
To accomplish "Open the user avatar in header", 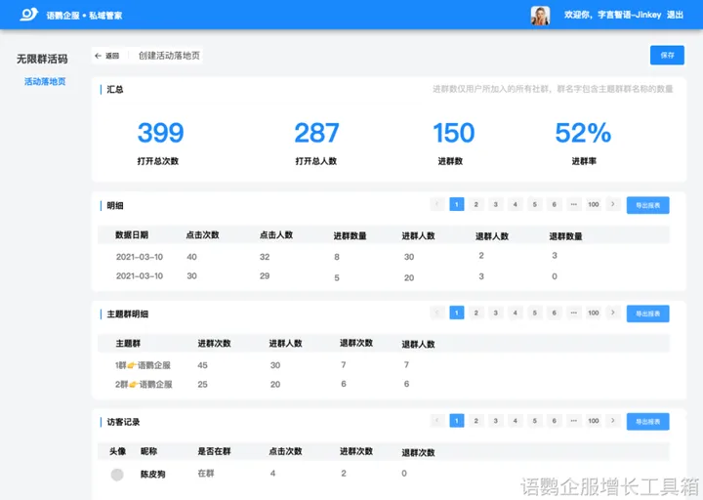I will click(540, 15).
